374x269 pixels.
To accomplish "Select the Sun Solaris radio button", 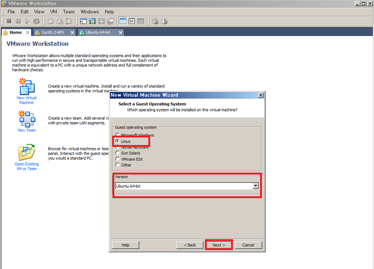I will pos(117,152).
